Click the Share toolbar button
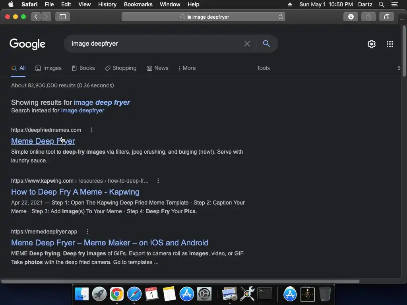407x305 pixels. pyautogui.click(x=368, y=17)
